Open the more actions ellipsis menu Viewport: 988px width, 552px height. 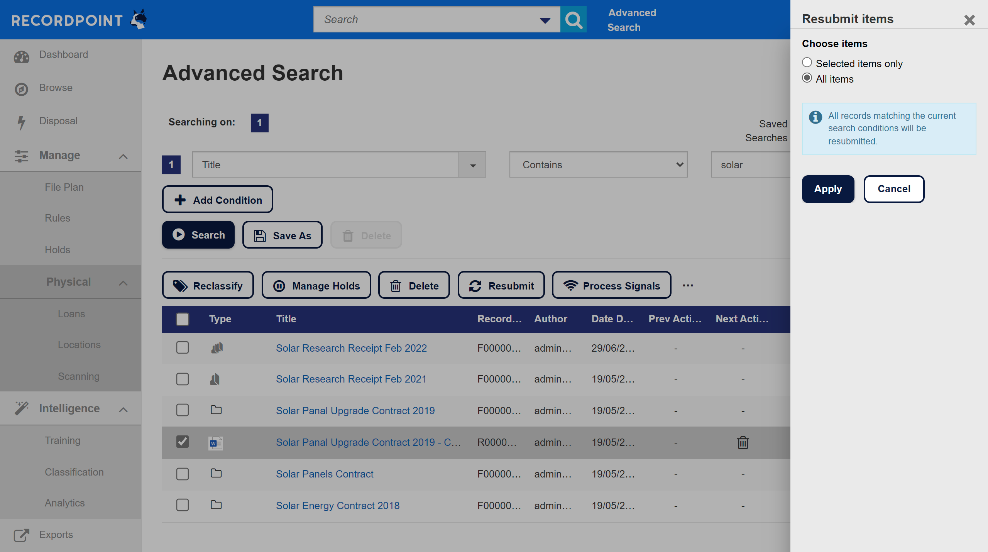pos(688,285)
